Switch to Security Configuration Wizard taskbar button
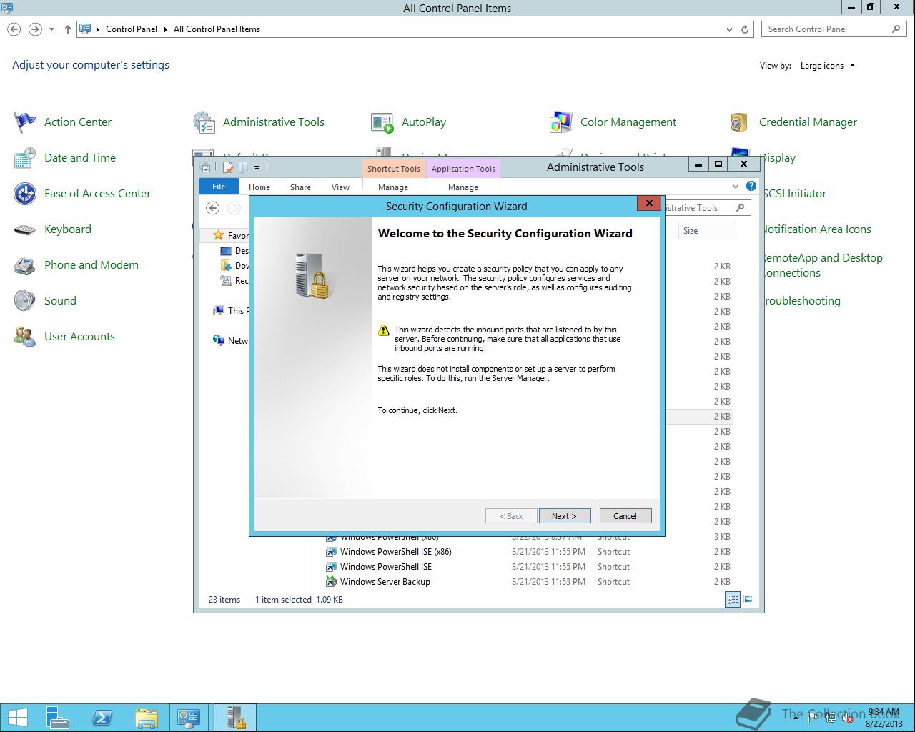This screenshot has width=915, height=732. [236, 718]
